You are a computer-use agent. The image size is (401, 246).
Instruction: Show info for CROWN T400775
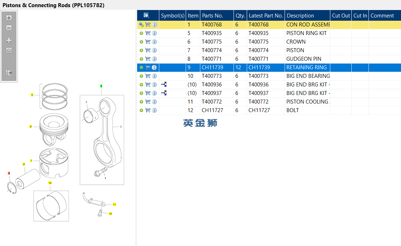coord(154,42)
